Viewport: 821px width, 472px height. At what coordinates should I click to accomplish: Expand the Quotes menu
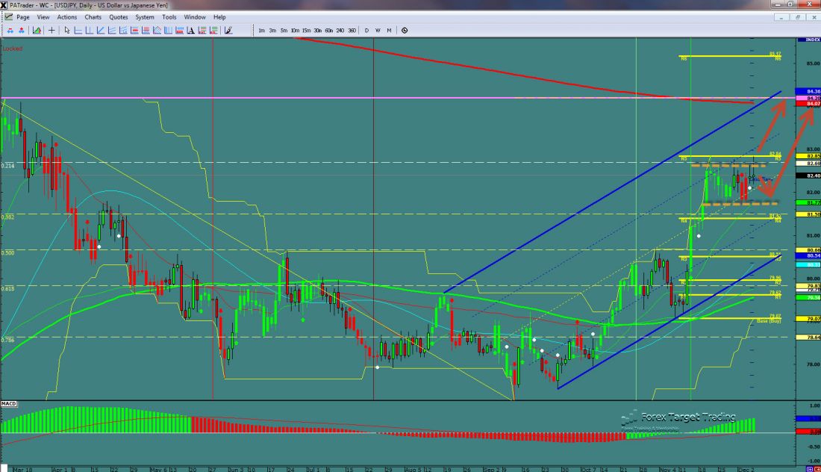(118, 16)
